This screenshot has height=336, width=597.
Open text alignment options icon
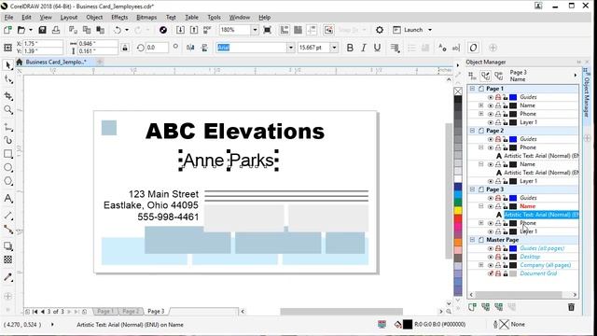coord(395,48)
